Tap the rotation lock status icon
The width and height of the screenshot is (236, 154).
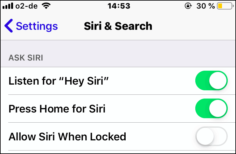click(188, 6)
